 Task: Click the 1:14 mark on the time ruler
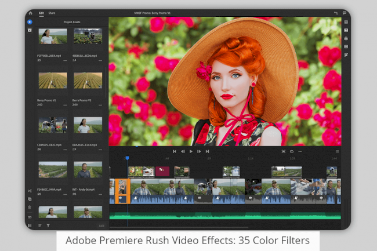point(251,158)
